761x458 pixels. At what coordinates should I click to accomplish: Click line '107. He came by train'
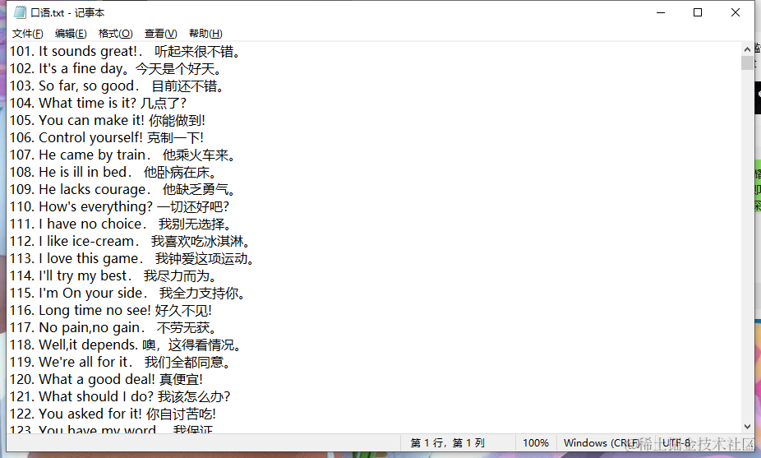pos(123,155)
